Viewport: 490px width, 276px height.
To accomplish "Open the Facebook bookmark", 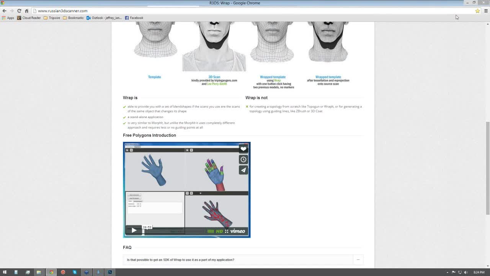I will tap(134, 18).
